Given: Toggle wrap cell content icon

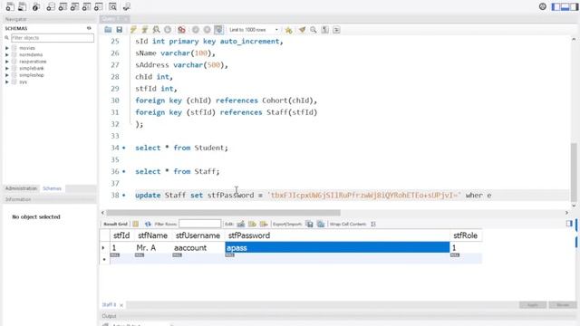Looking at the screenshot, I should [373, 224].
